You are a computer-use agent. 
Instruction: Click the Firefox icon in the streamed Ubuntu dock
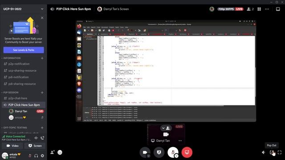(79, 26)
